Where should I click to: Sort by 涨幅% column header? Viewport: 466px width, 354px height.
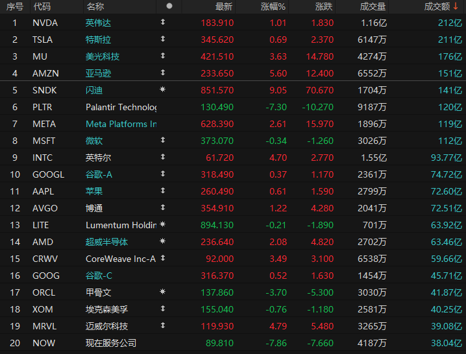(x=273, y=6)
